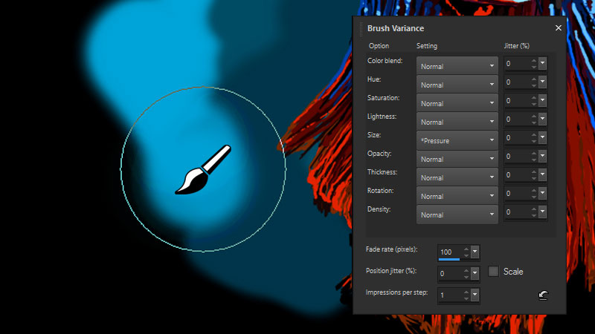The width and height of the screenshot is (595, 334).
Task: Click the Color blend jitter value field
Action: [517, 64]
